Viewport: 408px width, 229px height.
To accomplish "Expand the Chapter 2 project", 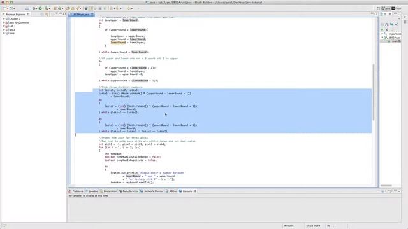I will point(4,18).
